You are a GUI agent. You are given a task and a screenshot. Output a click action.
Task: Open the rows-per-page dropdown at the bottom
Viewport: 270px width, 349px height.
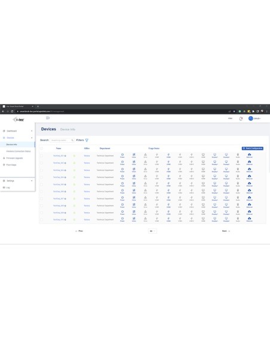(x=152, y=231)
